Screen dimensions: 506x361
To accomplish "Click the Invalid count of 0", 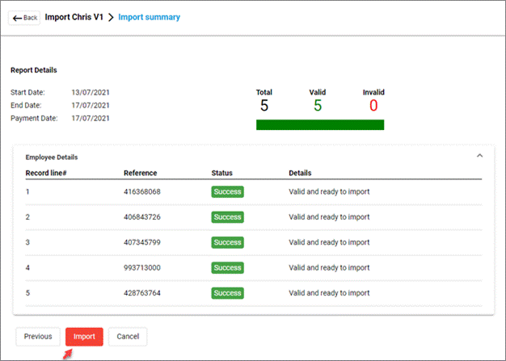I will coord(373,106).
